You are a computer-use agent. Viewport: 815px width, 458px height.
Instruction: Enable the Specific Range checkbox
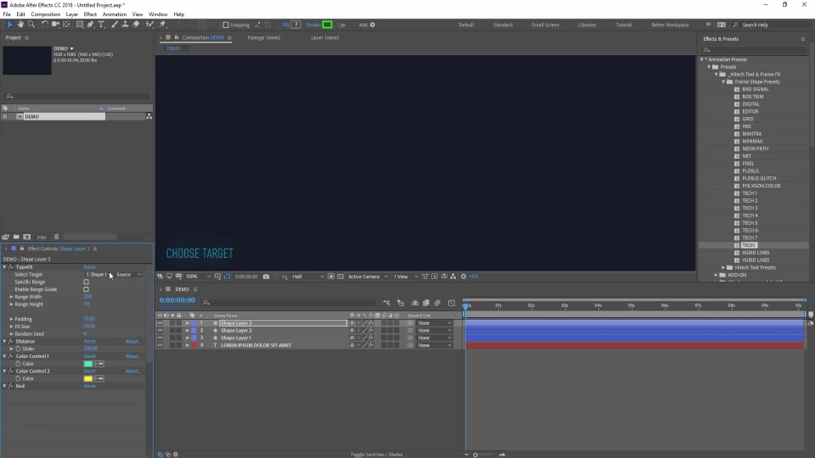point(87,282)
